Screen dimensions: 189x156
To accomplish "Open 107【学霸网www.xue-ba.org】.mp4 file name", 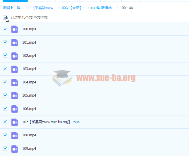I will tap(51, 122).
